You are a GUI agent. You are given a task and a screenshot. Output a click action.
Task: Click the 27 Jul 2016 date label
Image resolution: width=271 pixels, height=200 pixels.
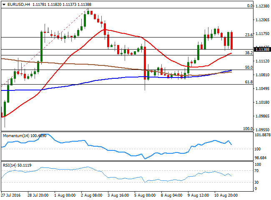click(x=11, y=195)
